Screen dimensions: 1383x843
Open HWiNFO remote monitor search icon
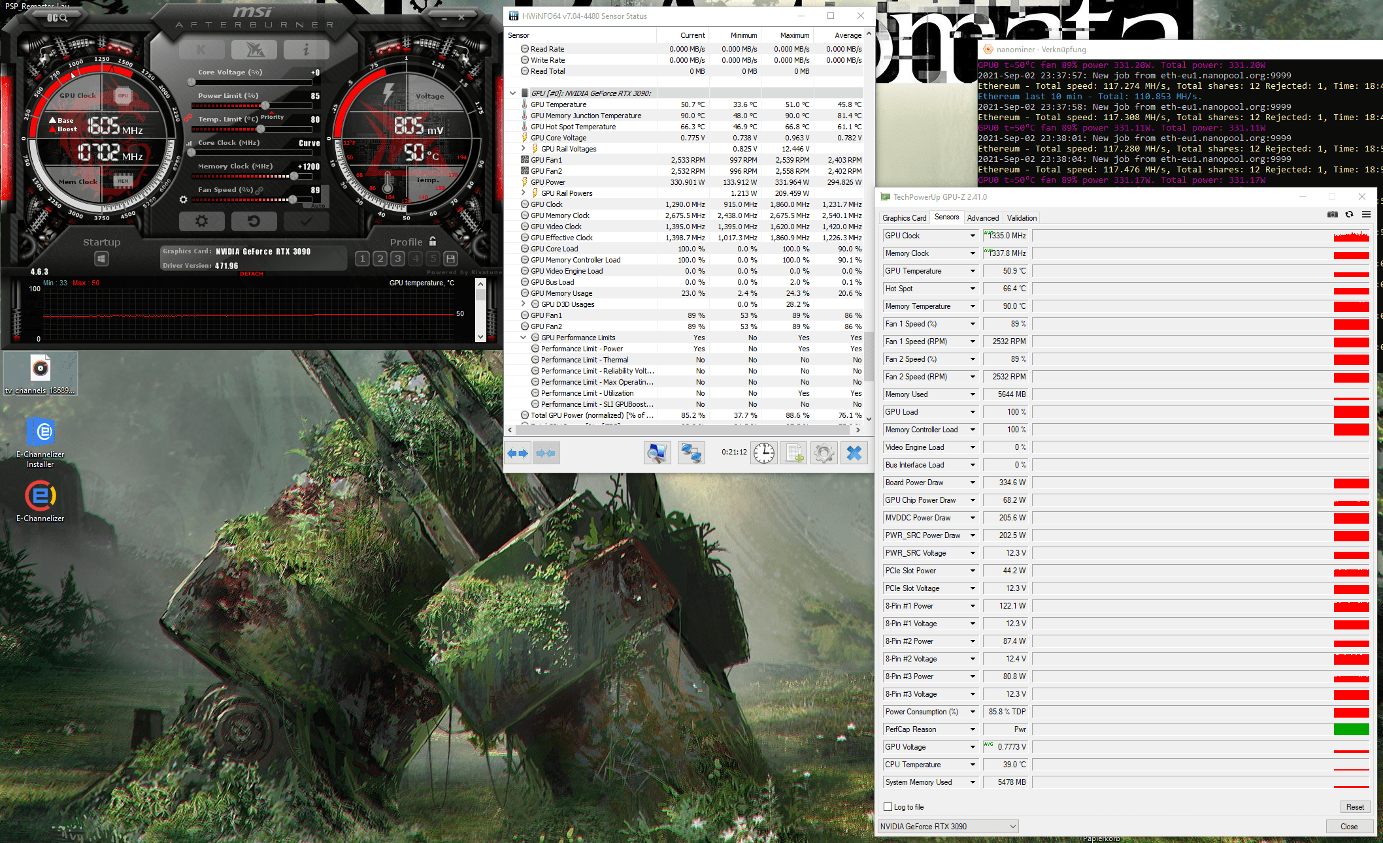657,453
